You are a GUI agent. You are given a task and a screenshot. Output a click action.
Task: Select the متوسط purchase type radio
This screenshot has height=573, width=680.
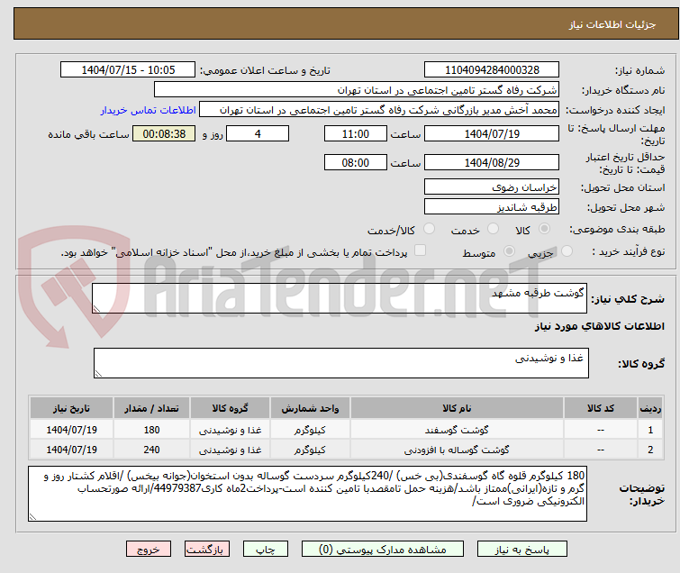tap(509, 250)
